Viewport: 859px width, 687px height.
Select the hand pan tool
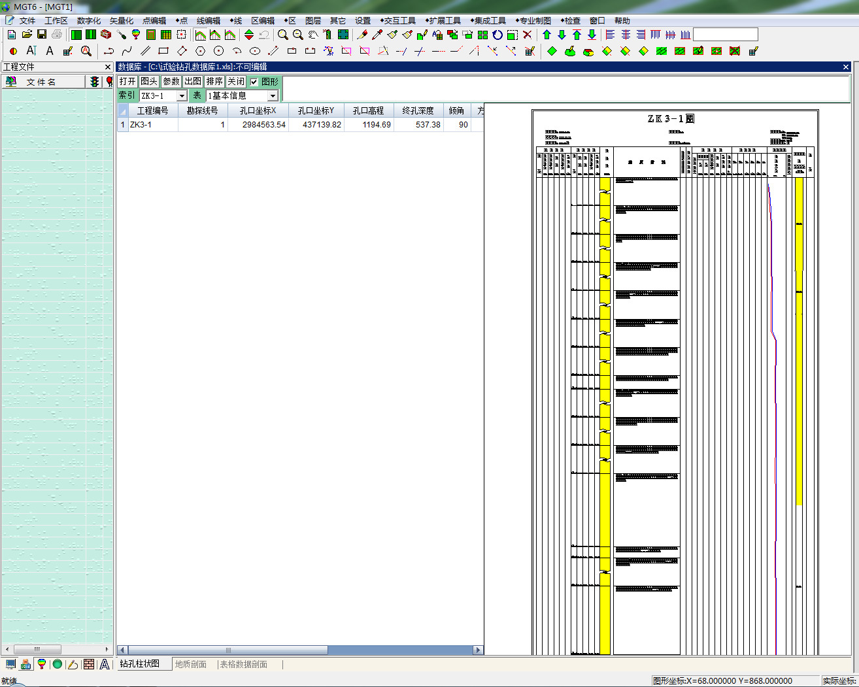click(313, 35)
